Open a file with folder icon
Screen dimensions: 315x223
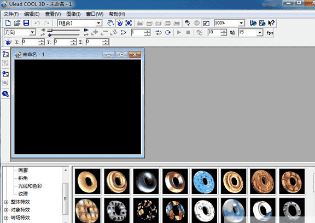tap(17, 23)
